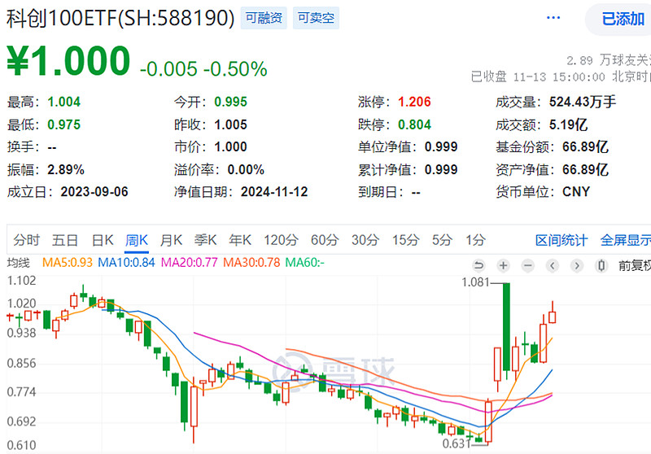The image size is (651, 454).
Task: Click the 货币单位 value CNY
Action: (576, 192)
